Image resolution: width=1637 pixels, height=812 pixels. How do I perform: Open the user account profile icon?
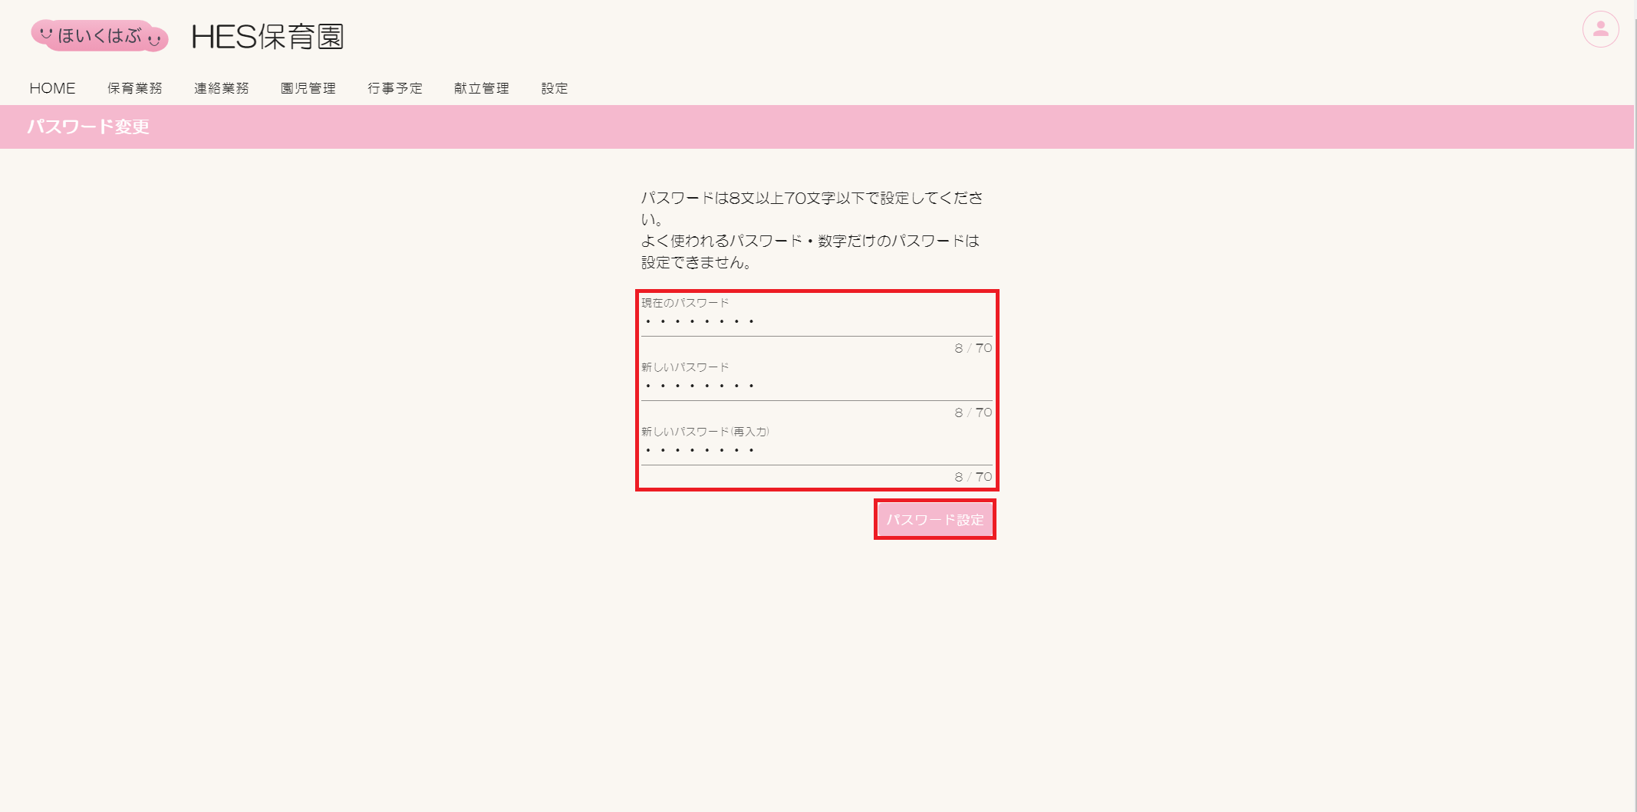(x=1600, y=30)
